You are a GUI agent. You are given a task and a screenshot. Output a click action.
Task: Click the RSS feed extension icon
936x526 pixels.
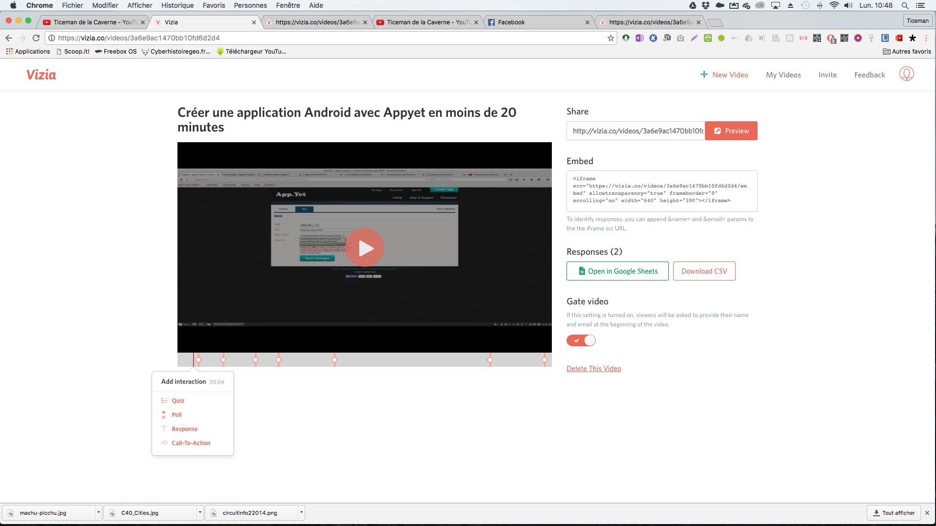790,38
